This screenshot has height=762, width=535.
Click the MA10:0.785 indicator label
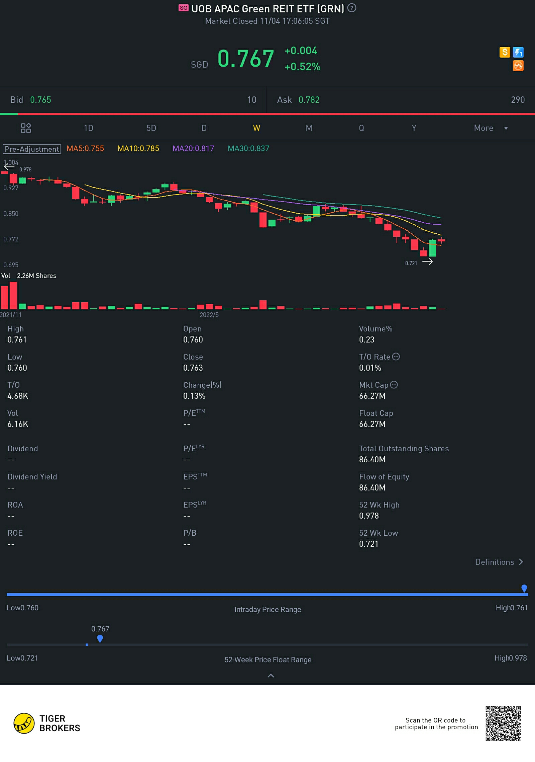coord(138,148)
